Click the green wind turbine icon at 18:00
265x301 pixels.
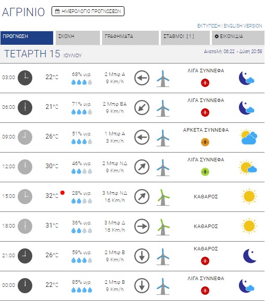tap(163, 227)
